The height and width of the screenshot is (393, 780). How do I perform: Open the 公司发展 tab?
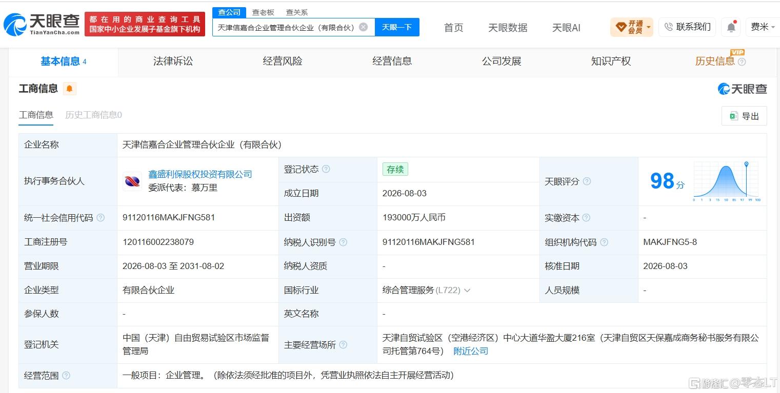click(x=502, y=61)
